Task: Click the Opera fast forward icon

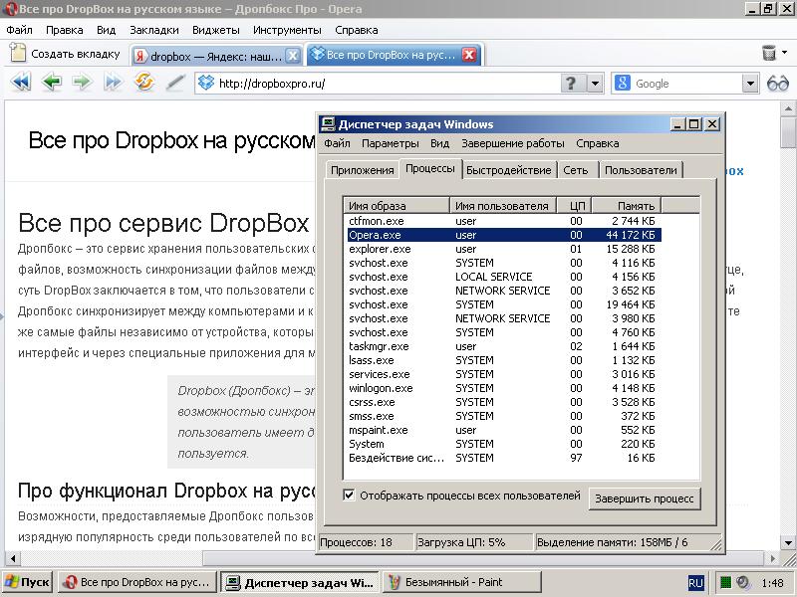Action: (113, 82)
